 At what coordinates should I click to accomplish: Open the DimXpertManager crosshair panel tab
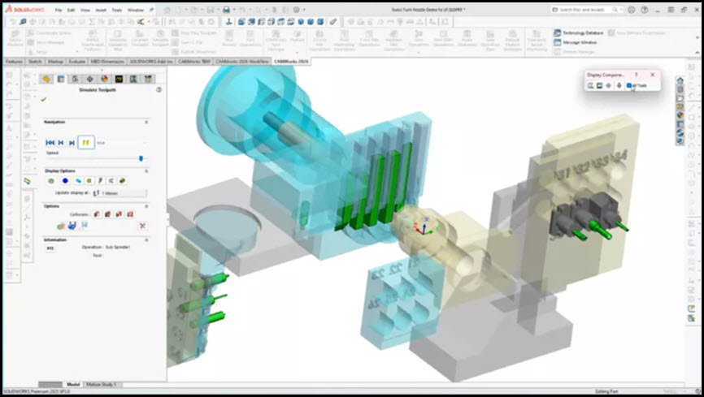[x=89, y=79]
